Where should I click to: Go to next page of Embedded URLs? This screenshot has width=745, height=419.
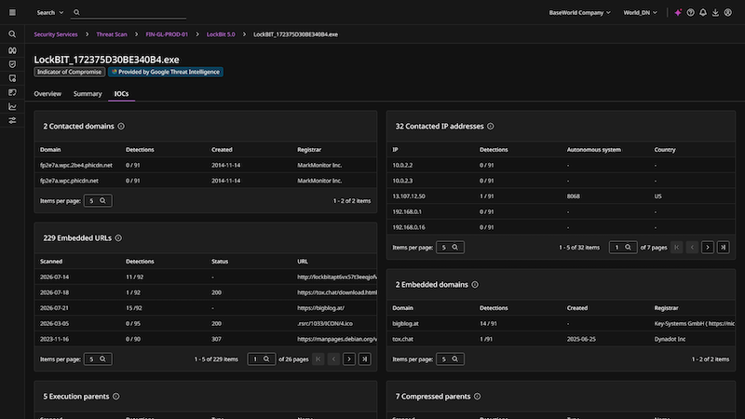(x=349, y=359)
